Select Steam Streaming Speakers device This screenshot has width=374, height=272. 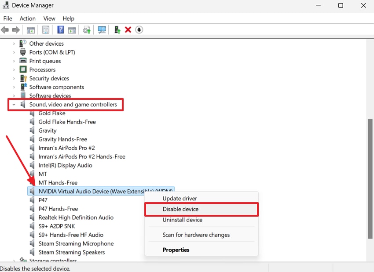coord(72,252)
